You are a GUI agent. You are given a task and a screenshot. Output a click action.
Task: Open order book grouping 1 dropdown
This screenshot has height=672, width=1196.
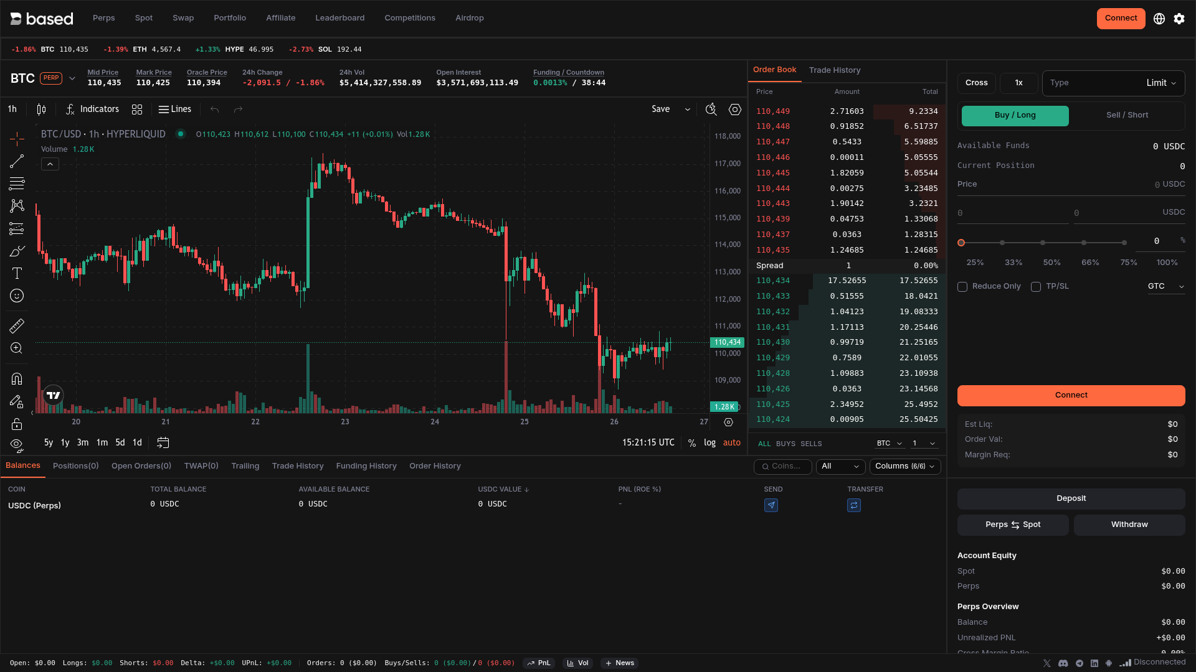click(924, 444)
